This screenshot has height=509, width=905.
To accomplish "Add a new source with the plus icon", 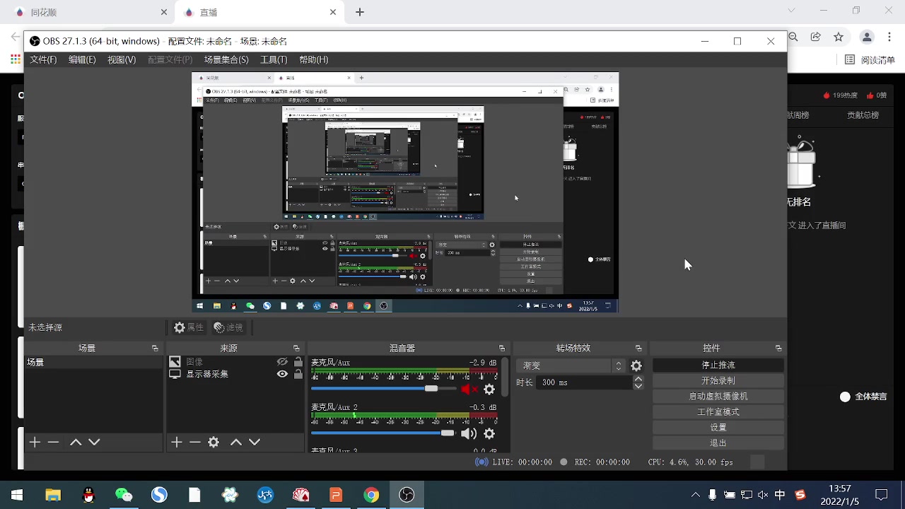I will pos(177,443).
